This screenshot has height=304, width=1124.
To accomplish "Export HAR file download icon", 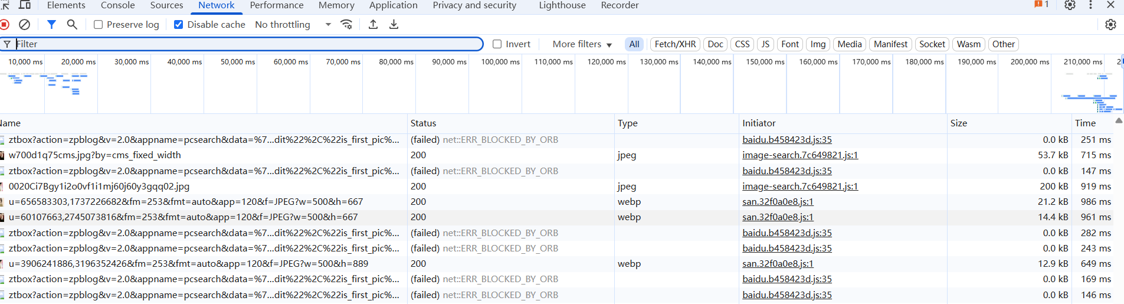I will (394, 25).
